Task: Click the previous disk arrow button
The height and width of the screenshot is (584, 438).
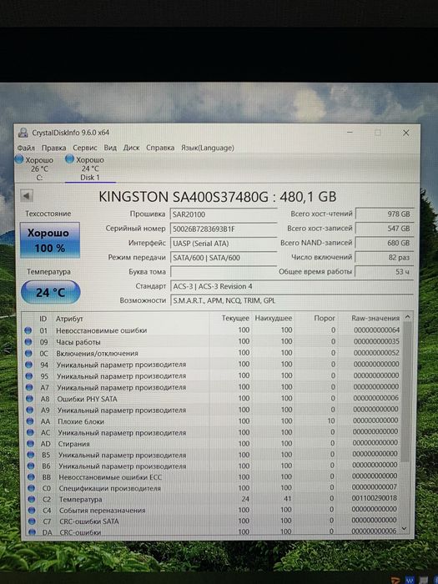Action: [x=27, y=195]
